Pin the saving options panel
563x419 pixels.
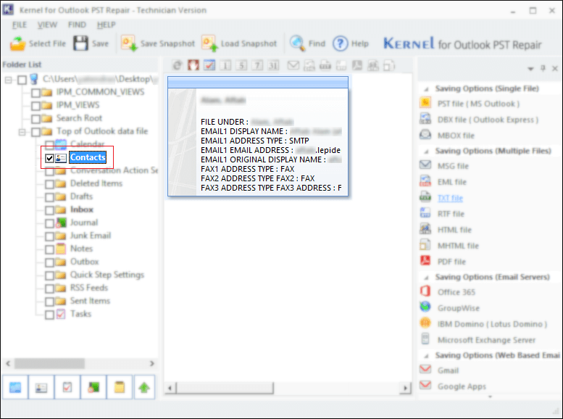point(543,68)
